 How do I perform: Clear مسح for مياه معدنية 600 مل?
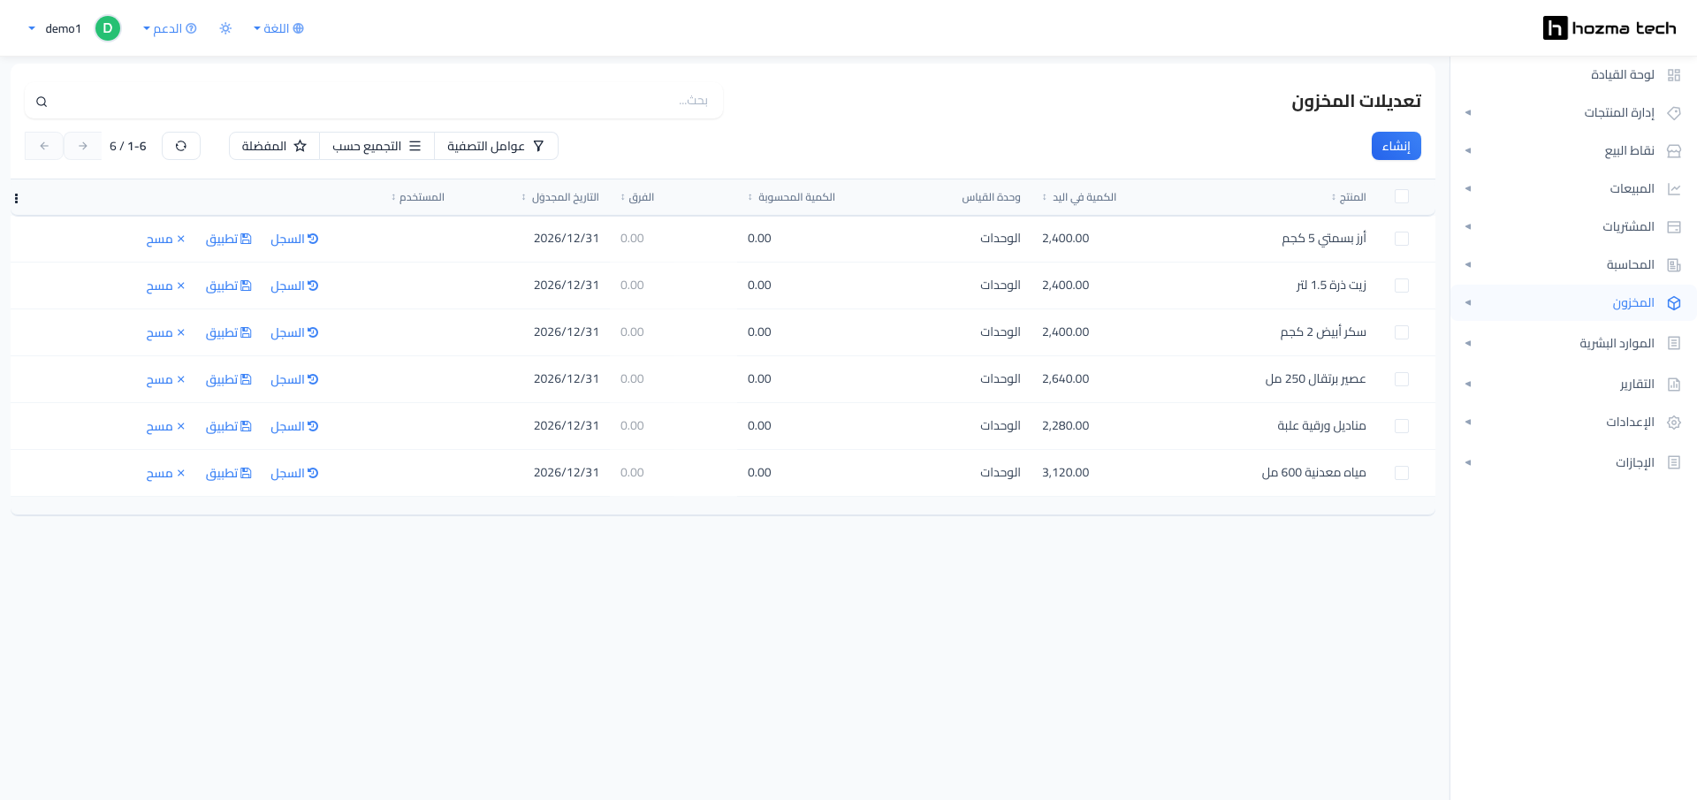point(165,473)
